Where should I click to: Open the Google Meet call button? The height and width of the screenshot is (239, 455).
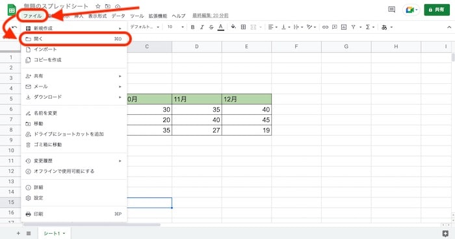(x=411, y=10)
